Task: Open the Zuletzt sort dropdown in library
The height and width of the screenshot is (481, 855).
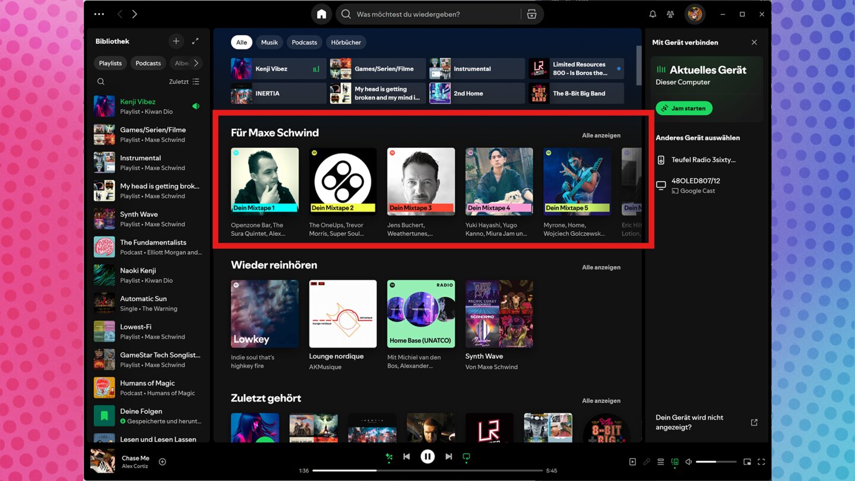Action: tap(184, 82)
